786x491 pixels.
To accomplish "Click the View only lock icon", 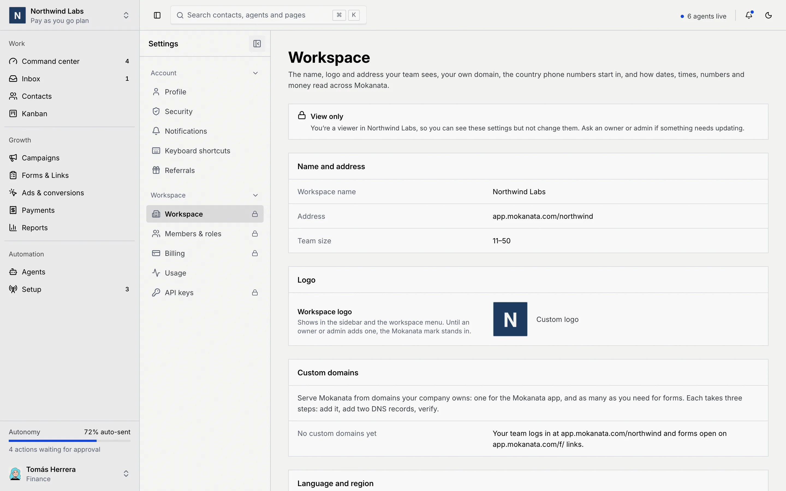I will 302,115.
